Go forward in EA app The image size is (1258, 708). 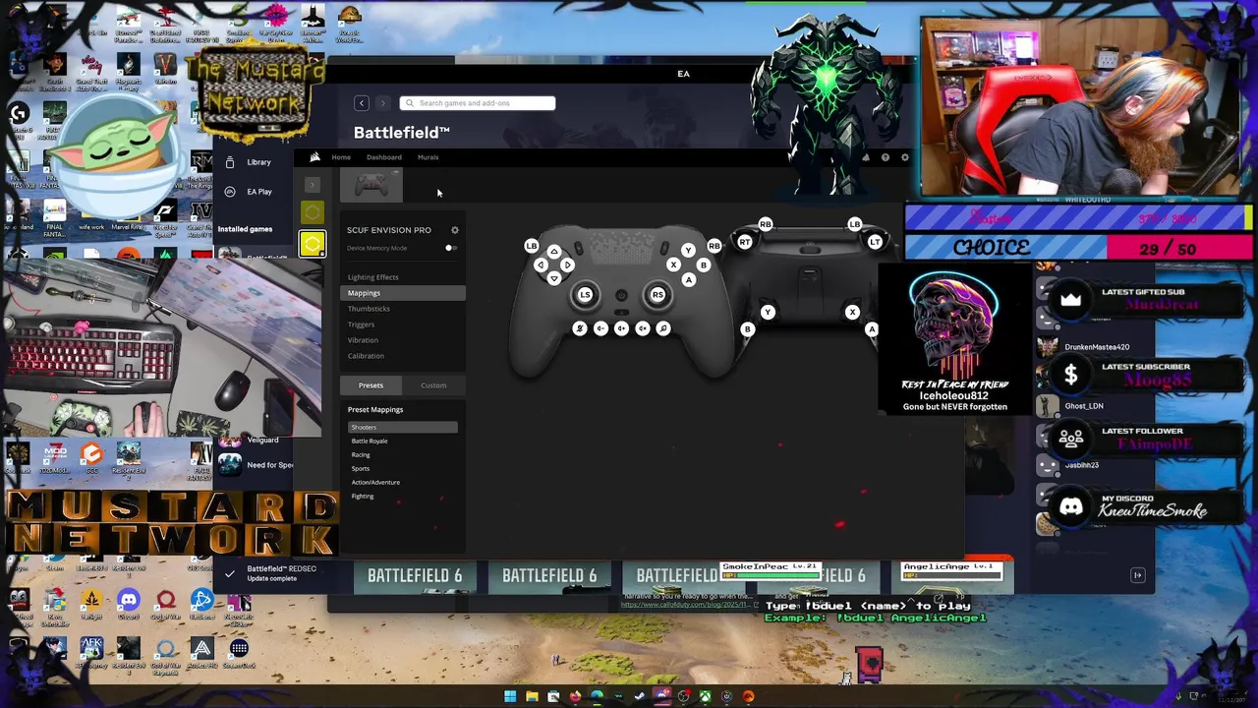point(382,103)
